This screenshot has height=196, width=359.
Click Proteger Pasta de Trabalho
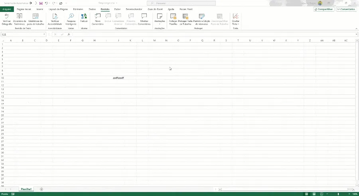click(185, 19)
